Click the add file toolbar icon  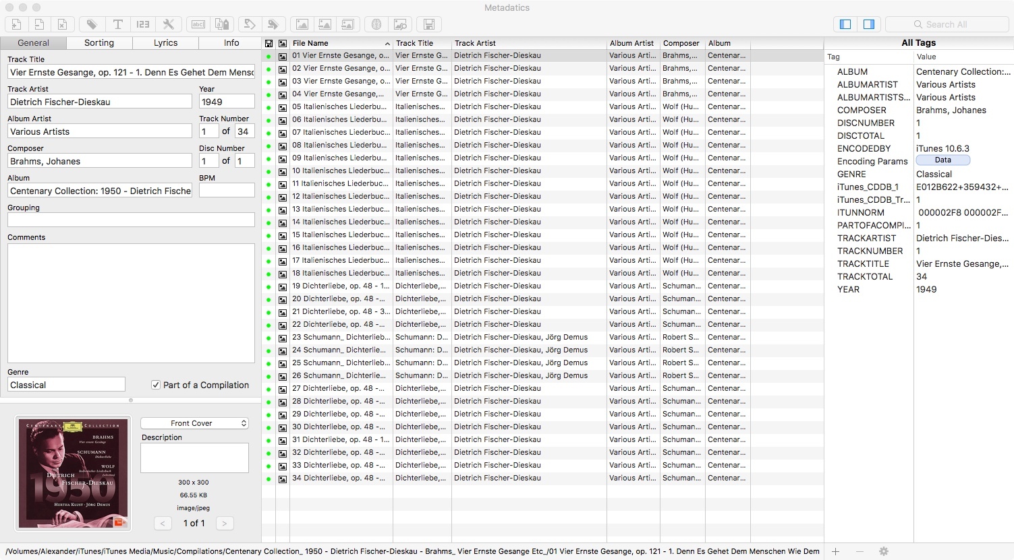(x=16, y=24)
